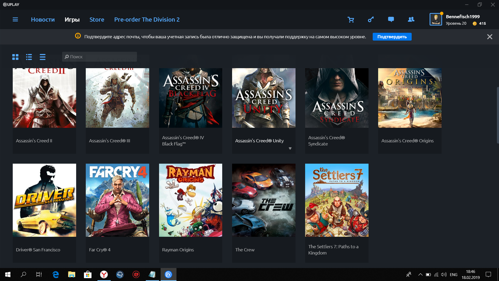The height and width of the screenshot is (281, 499).
Task: Click Rayman Origins title text
Action: pyautogui.click(x=178, y=250)
